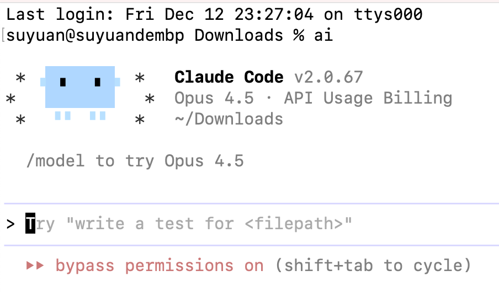Click the "(shift+tab to cycle)" hint
Screen dimensions: 499x292
tap(373, 266)
